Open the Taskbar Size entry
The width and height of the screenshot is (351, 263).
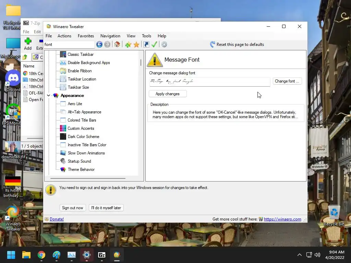[x=78, y=87]
